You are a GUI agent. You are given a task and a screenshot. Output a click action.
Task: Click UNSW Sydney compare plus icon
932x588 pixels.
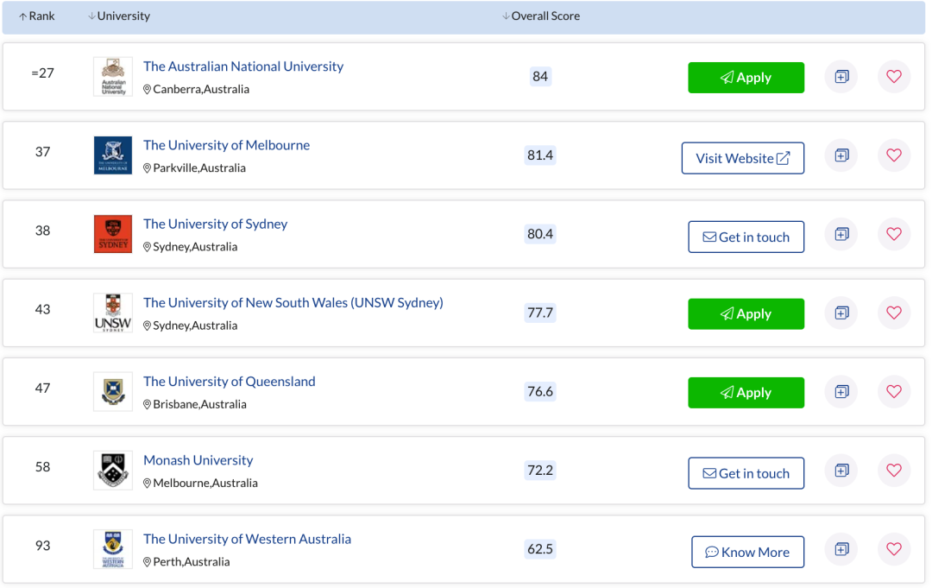[841, 313]
